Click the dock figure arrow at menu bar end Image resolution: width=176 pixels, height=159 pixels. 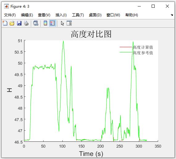pyautogui.click(x=172, y=15)
